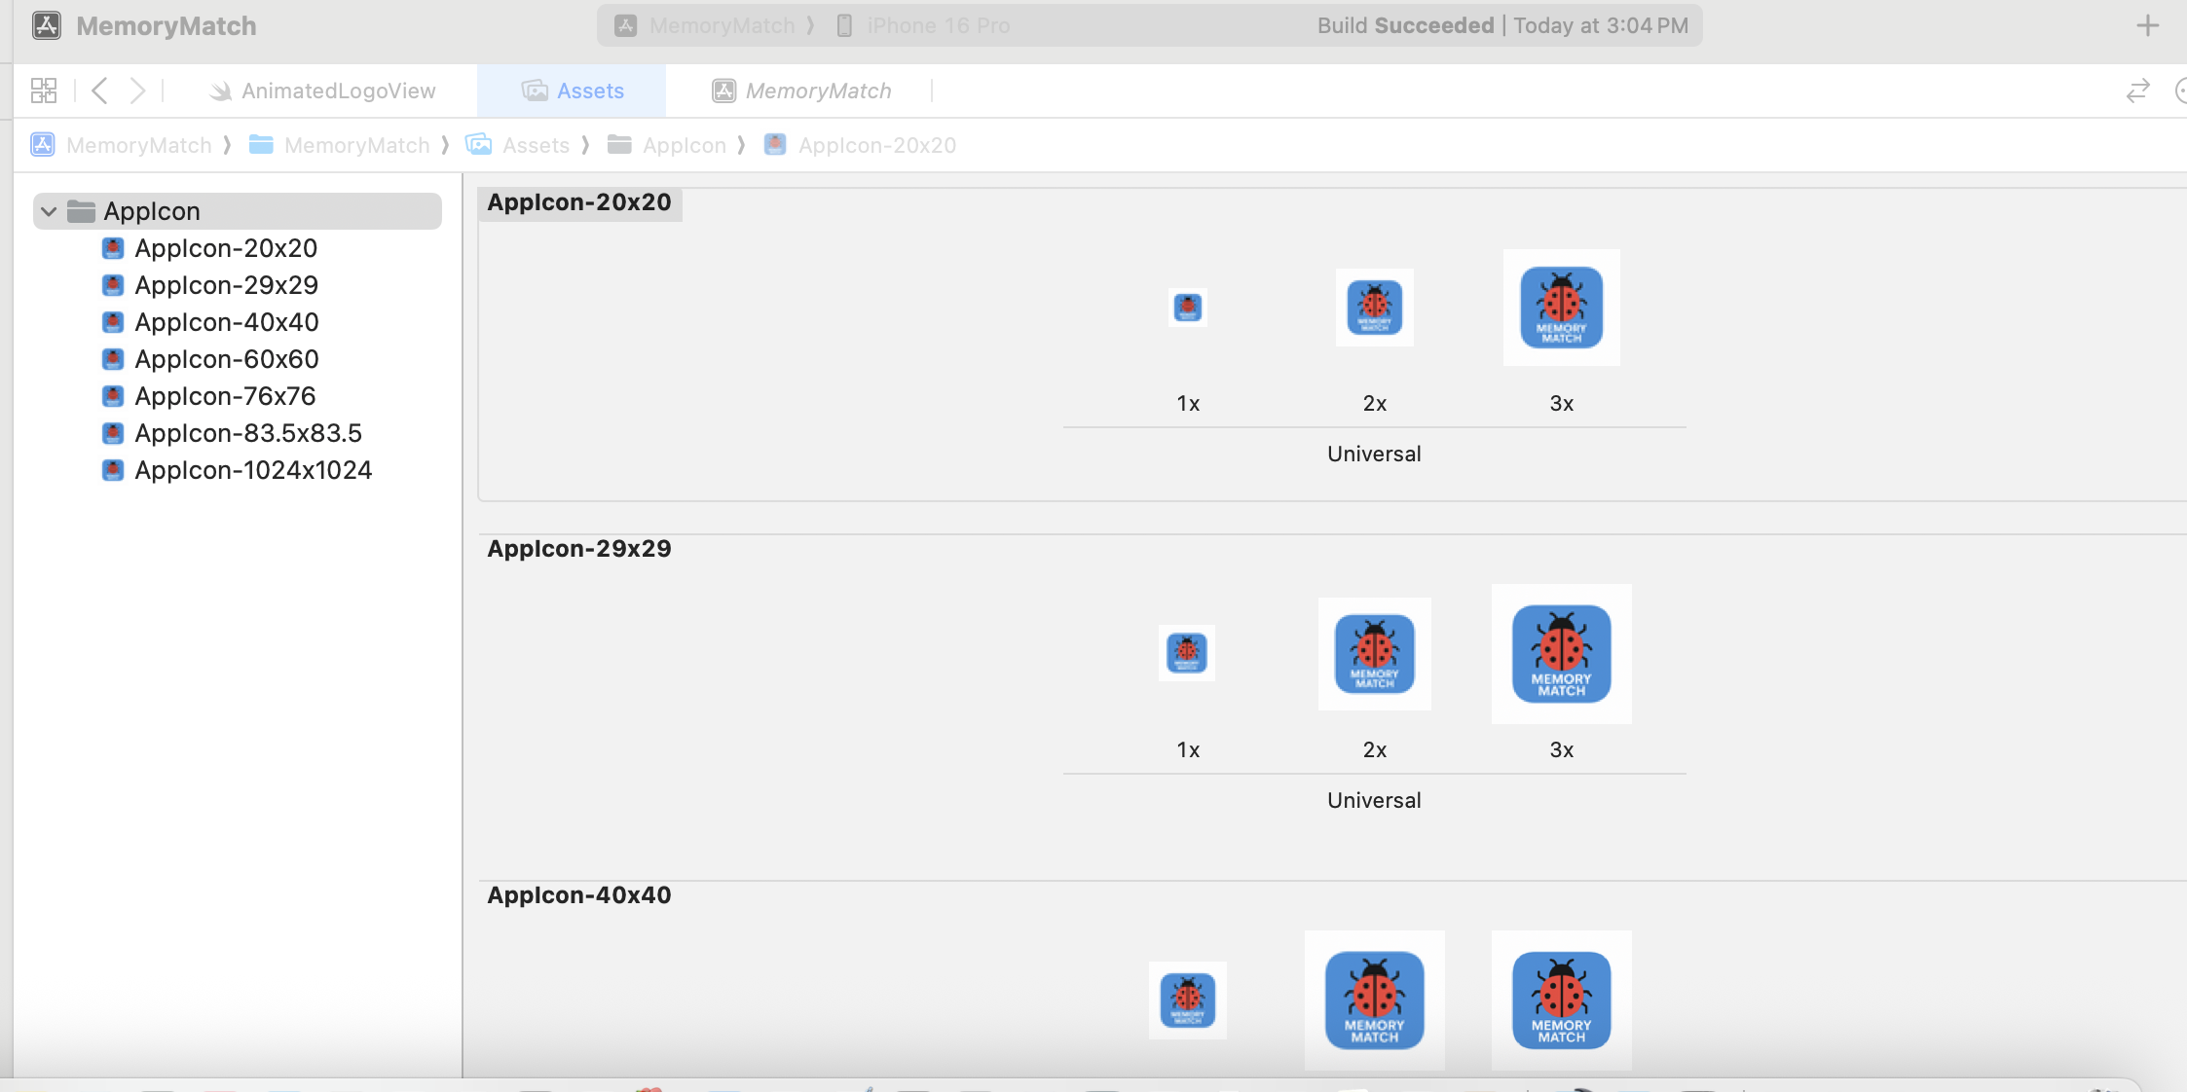Go back with the left chevron
Viewport: 2187px width, 1092px height.
point(99,91)
